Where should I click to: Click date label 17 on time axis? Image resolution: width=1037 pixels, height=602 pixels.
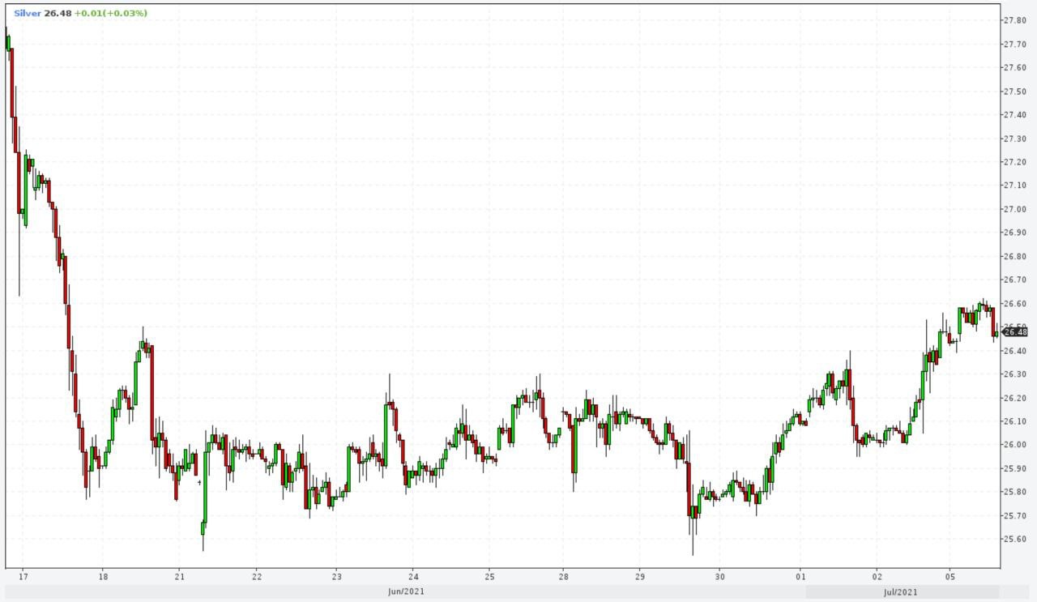[23, 577]
